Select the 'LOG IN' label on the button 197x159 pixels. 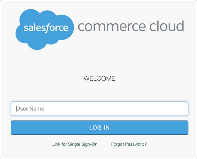pos(99,128)
